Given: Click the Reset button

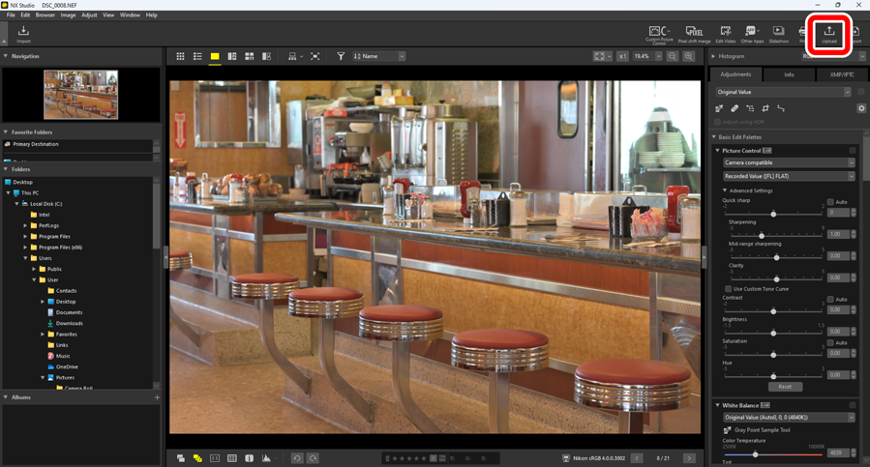Looking at the screenshot, I should click(785, 387).
